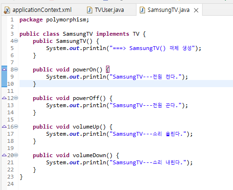Click the interface name 'TV' on line 3
The width and height of the screenshot is (233, 190).
[136, 34]
